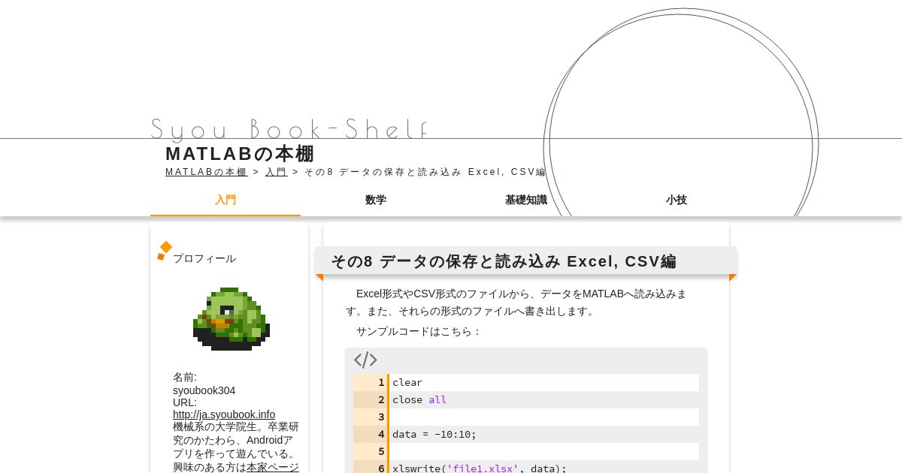This screenshot has width=902, height=473.
Task: Click the syoubook304 name text
Action: pyautogui.click(x=204, y=390)
